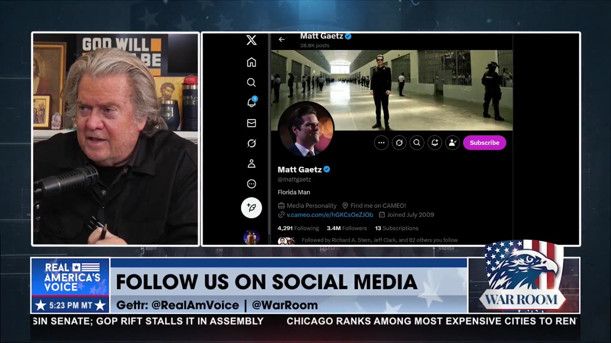Click the '28.8K posts' header text
Image resolution: width=611 pixels, height=343 pixels.
coord(315,46)
